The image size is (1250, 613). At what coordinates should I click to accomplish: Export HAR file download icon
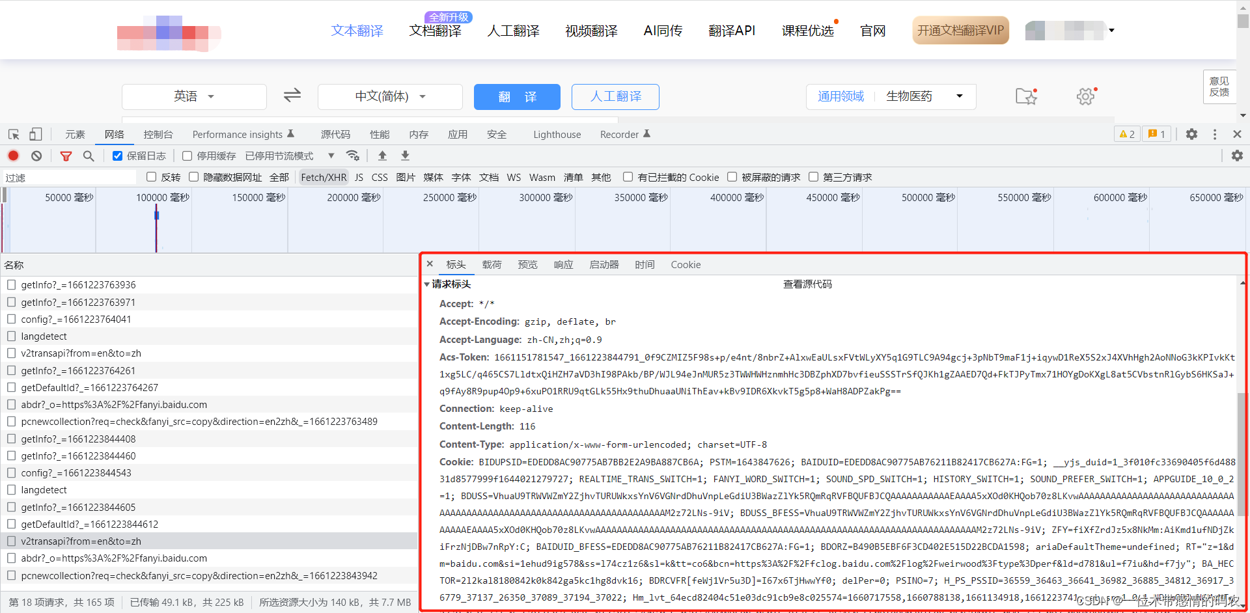405,156
